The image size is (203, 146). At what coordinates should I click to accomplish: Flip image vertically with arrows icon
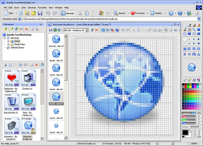(x=185, y=54)
